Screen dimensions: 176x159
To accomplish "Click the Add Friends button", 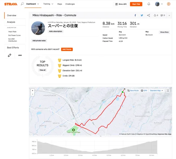I will pyautogui.click(x=67, y=49).
